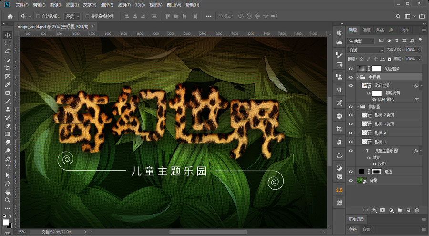429x236 pixels.
Task: Click the fx layer style icon at panel bottom
Action: tap(374, 210)
